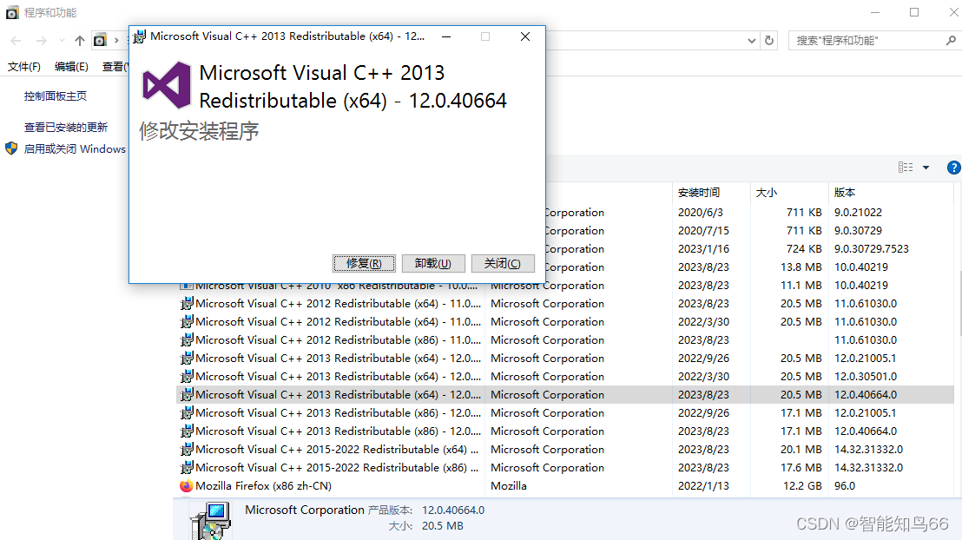
Task: Click version 96.0 cell
Action: tap(845, 485)
